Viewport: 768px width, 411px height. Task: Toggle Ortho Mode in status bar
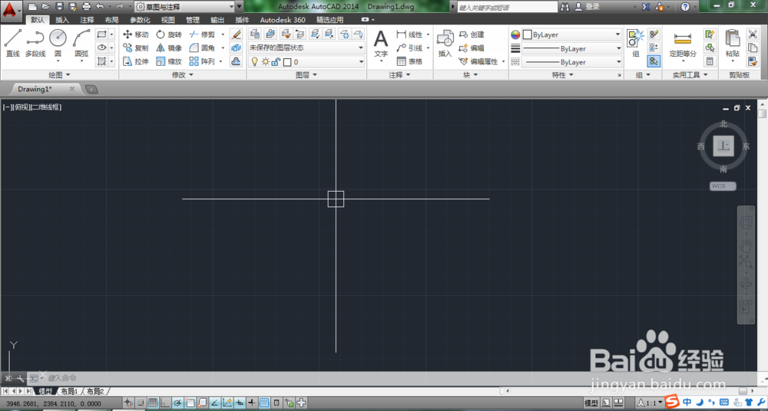(165, 403)
